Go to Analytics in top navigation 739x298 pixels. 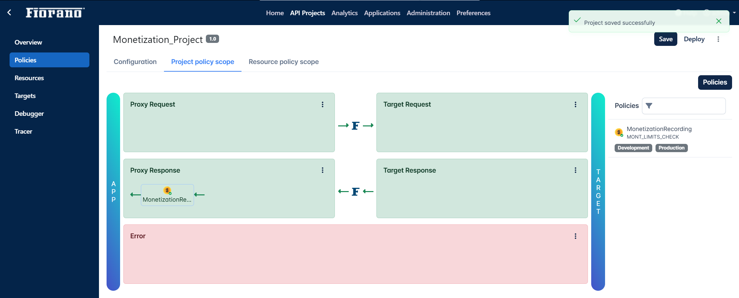coord(344,13)
